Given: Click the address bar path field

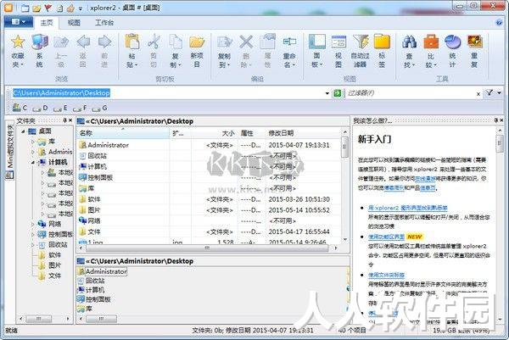Looking at the screenshot, I should tap(168, 93).
